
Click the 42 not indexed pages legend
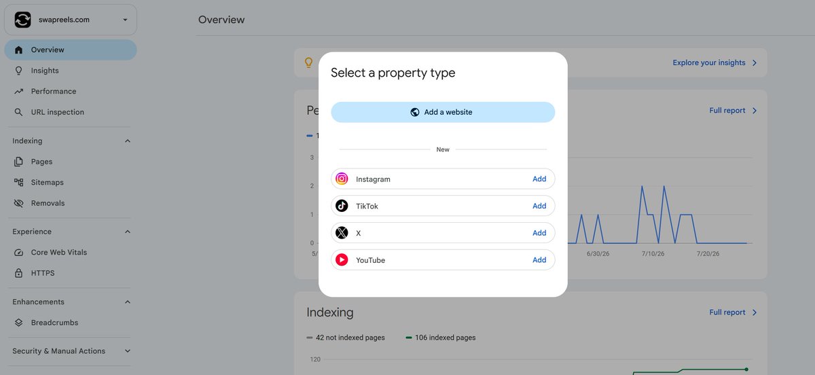[346, 338]
